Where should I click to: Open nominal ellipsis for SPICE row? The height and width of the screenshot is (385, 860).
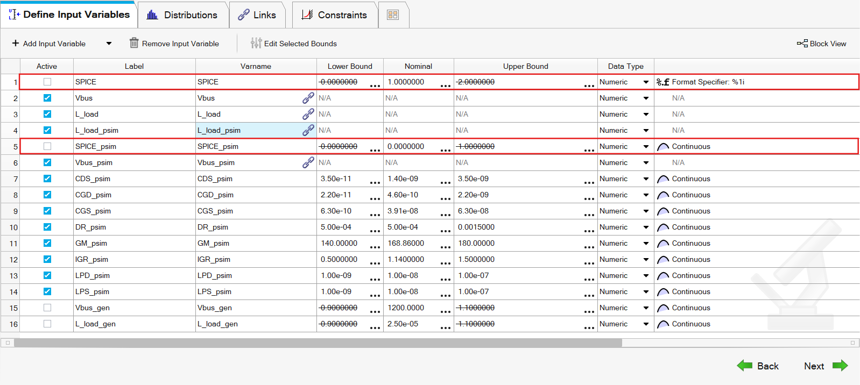(x=446, y=86)
